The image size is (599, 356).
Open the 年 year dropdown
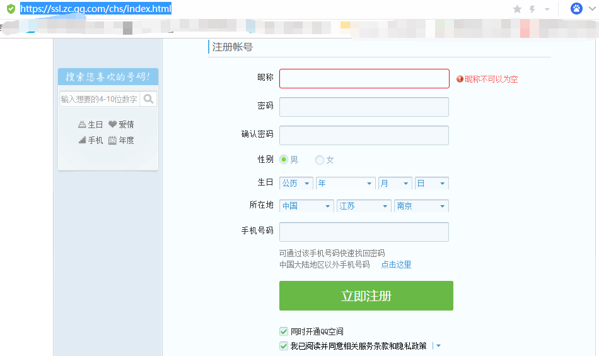[346, 183]
